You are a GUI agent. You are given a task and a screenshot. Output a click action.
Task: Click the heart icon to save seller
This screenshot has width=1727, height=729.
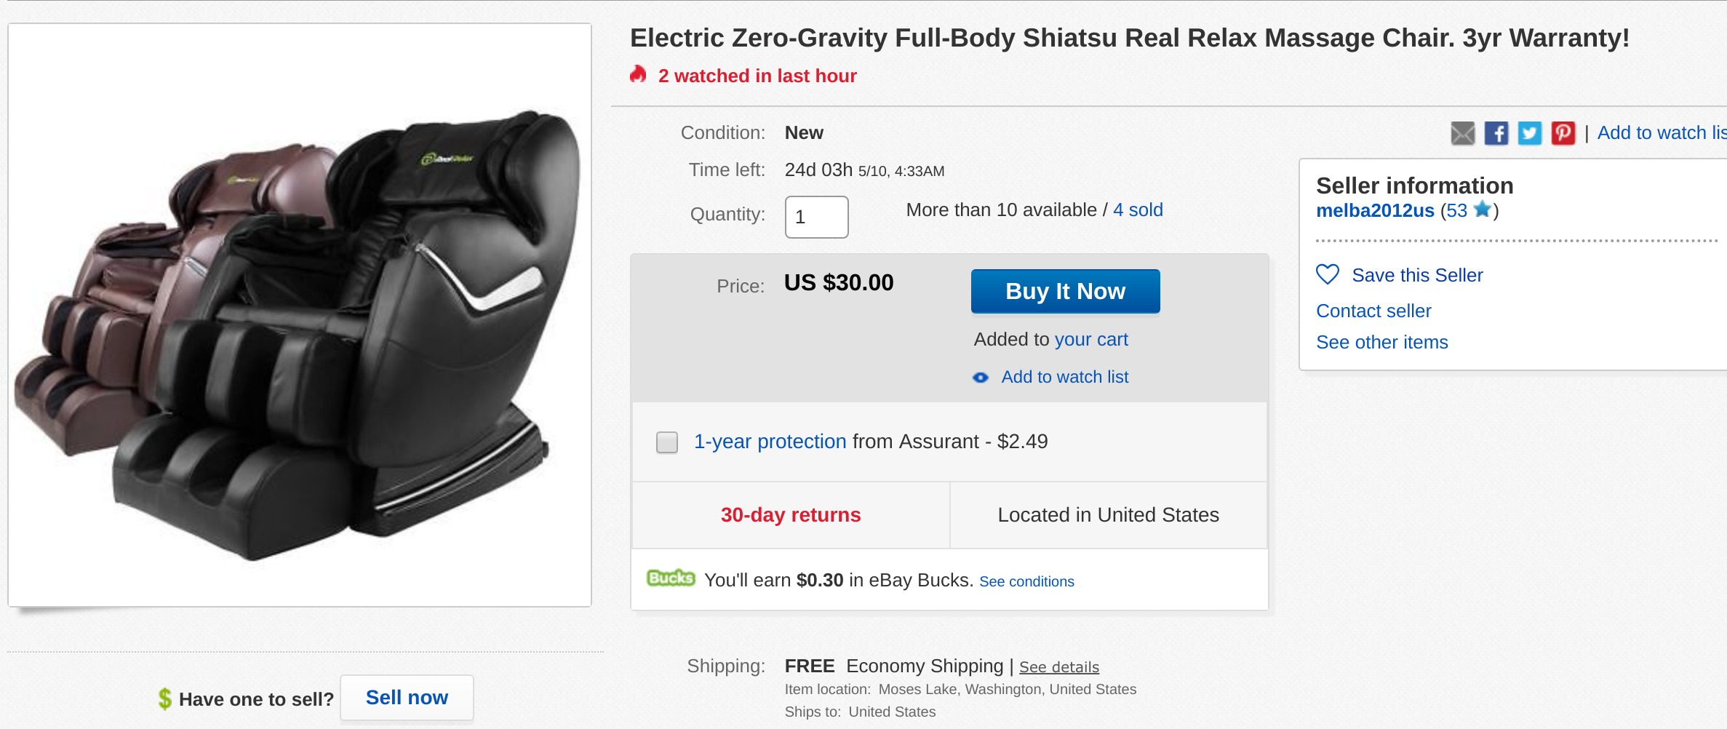click(x=1328, y=274)
